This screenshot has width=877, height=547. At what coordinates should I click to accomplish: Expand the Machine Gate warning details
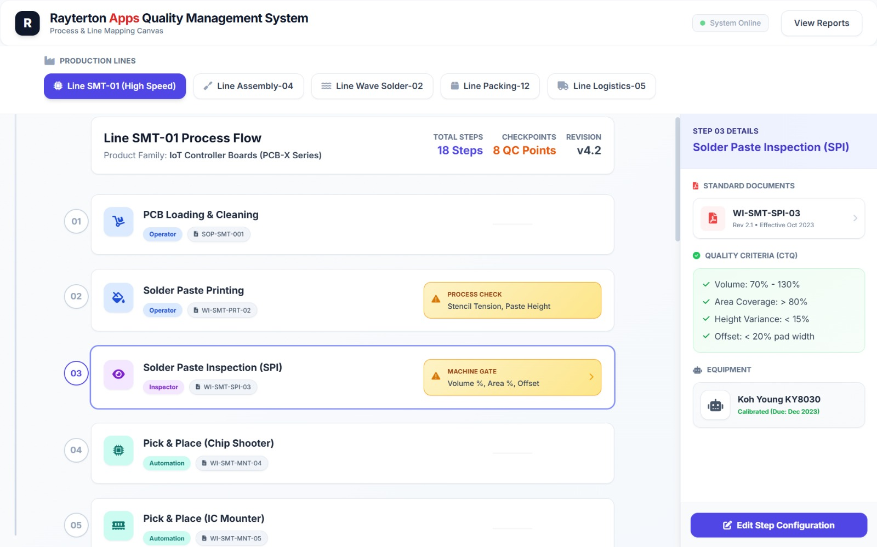591,377
